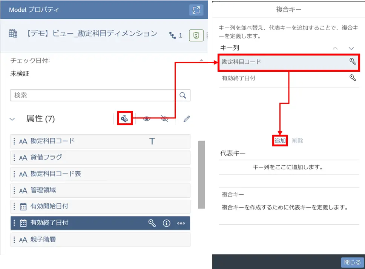The width and height of the screenshot is (365, 269).
Task: Grab the drag handle of 勘定科目コード
Action: coord(14,141)
